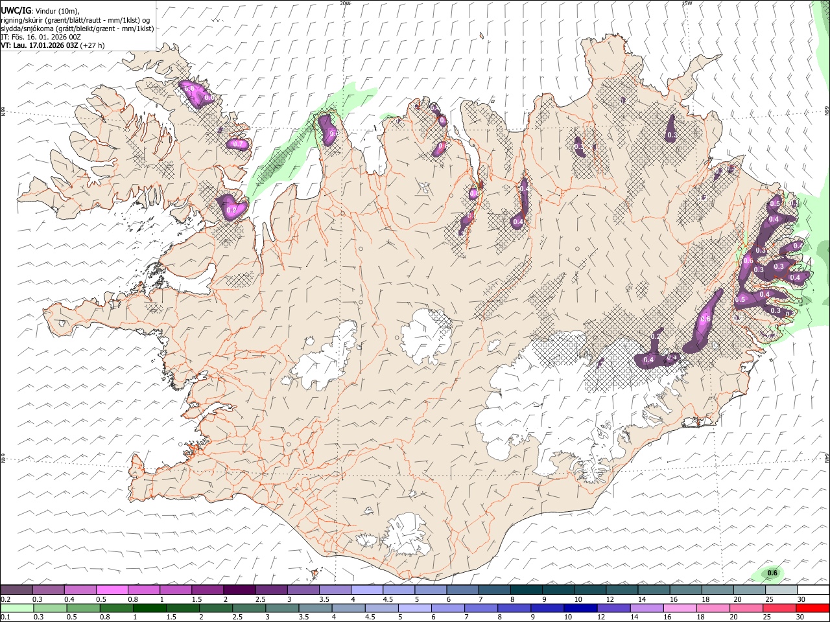Screen dimensions: 830x622
Task: Select the white 30 snow legend swatch
Action: (813, 590)
